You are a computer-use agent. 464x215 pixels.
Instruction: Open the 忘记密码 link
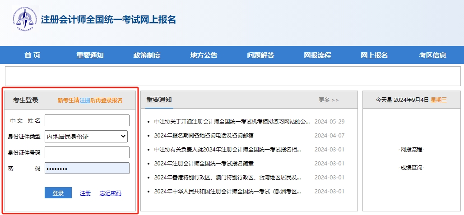click(110, 193)
